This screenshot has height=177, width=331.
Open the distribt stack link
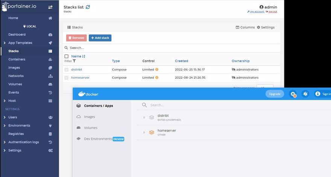click(77, 69)
